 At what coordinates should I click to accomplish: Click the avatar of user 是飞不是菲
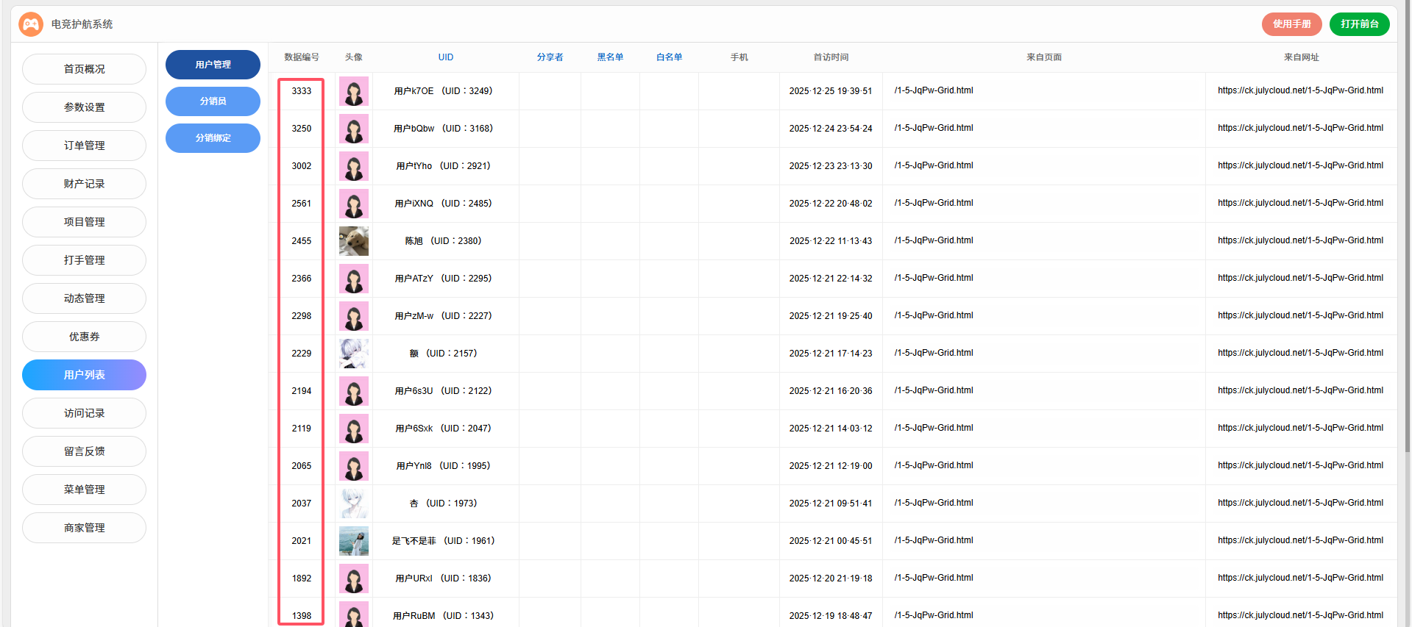point(353,541)
